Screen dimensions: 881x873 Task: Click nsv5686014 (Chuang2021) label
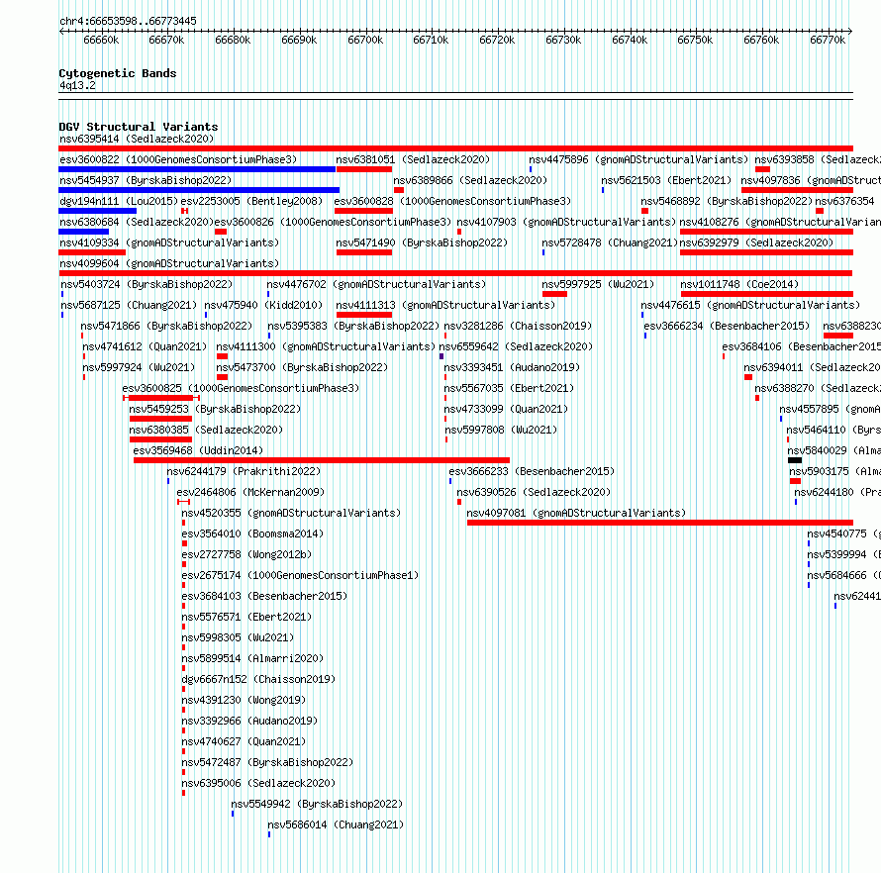tap(336, 824)
